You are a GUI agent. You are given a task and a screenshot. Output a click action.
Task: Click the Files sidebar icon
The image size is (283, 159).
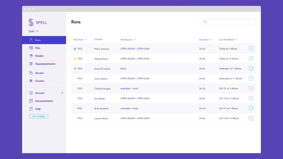(x=31, y=48)
